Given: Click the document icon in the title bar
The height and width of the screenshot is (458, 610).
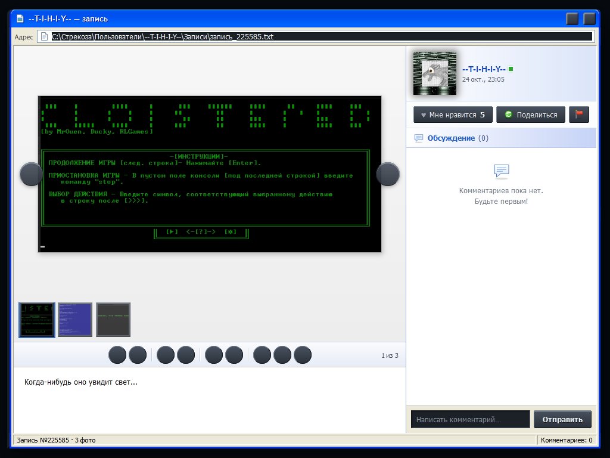Looking at the screenshot, I should [x=20, y=18].
